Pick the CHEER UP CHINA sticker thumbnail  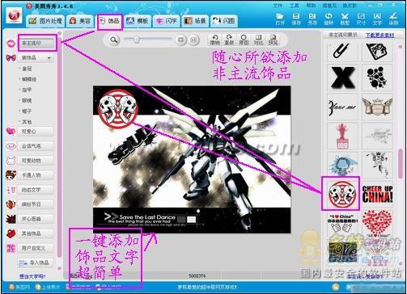tap(377, 194)
